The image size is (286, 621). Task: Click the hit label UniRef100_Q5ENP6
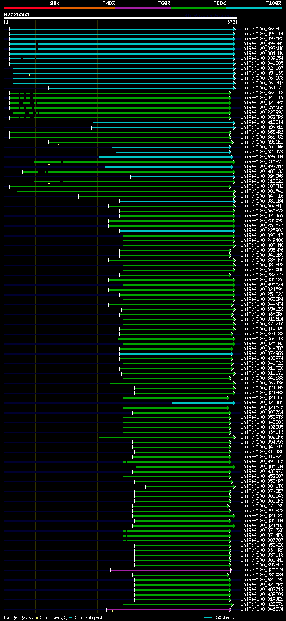pos(262,250)
